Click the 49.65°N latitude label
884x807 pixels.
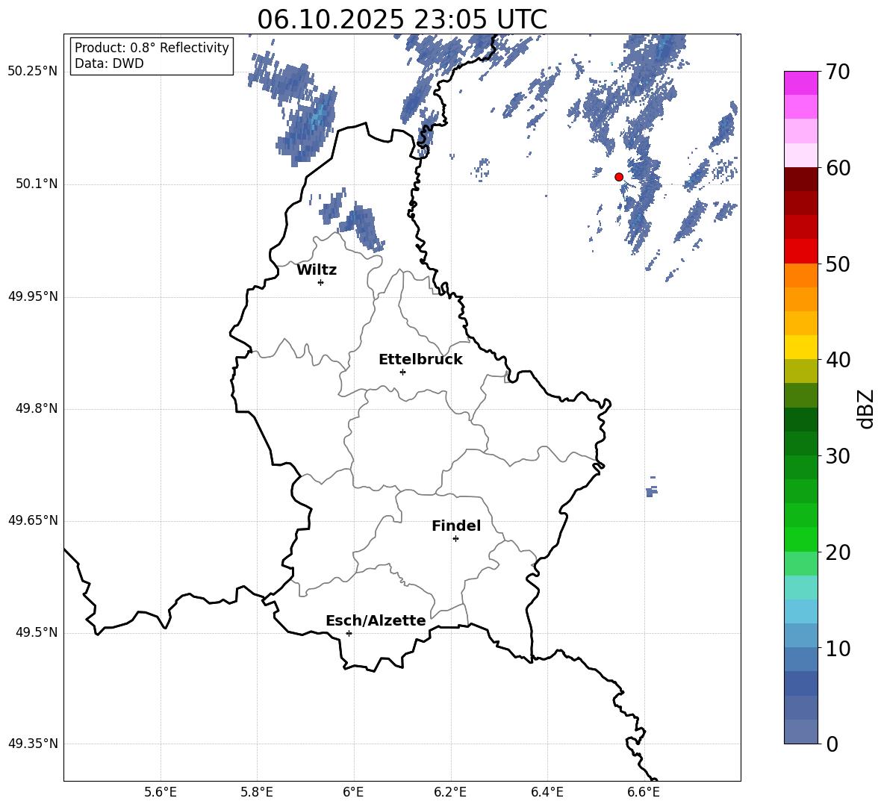[x=33, y=520]
